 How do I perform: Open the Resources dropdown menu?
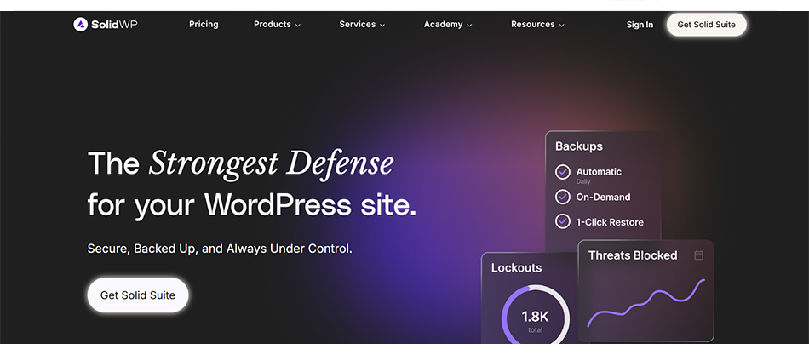[537, 25]
